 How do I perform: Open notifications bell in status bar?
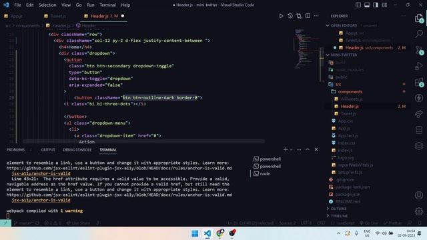(x=420, y=223)
